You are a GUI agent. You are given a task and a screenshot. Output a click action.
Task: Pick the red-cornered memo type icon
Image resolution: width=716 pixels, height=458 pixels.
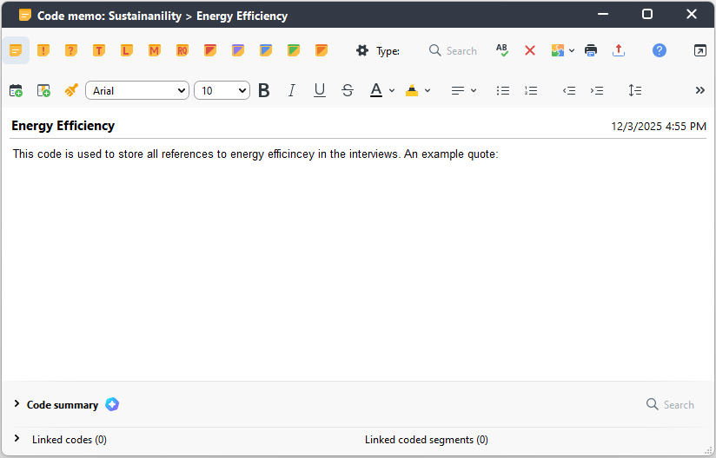click(x=210, y=50)
